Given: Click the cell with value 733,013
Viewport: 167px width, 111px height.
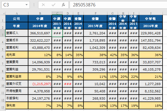Looking at the screenshot, I should 95,62.
